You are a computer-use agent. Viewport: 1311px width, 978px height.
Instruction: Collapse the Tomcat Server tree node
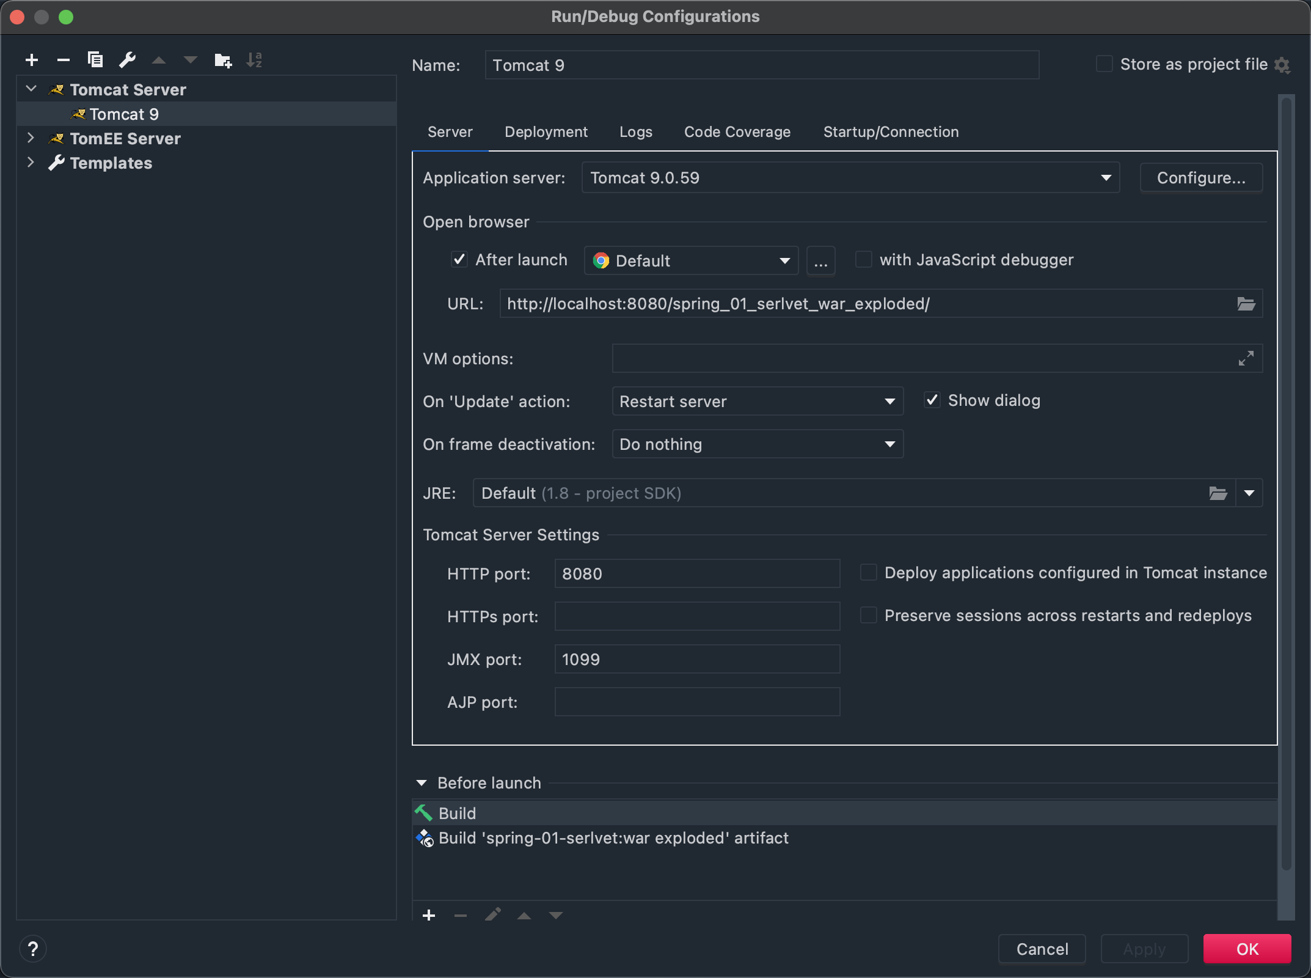tap(31, 89)
